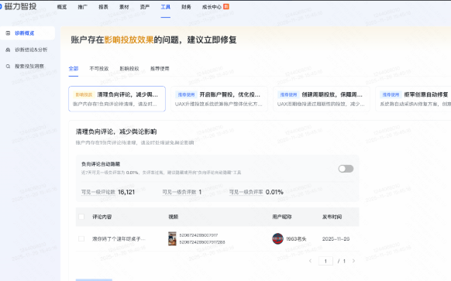Screen dimensions: 451x281
Task: Click the 磁力智投 logo
Action: (19, 6)
